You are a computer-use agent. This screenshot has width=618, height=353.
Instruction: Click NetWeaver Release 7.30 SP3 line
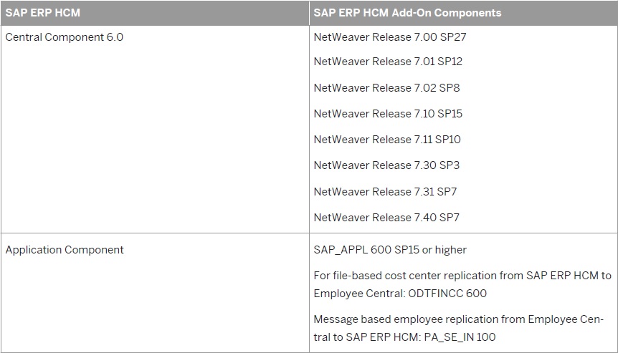coord(386,165)
